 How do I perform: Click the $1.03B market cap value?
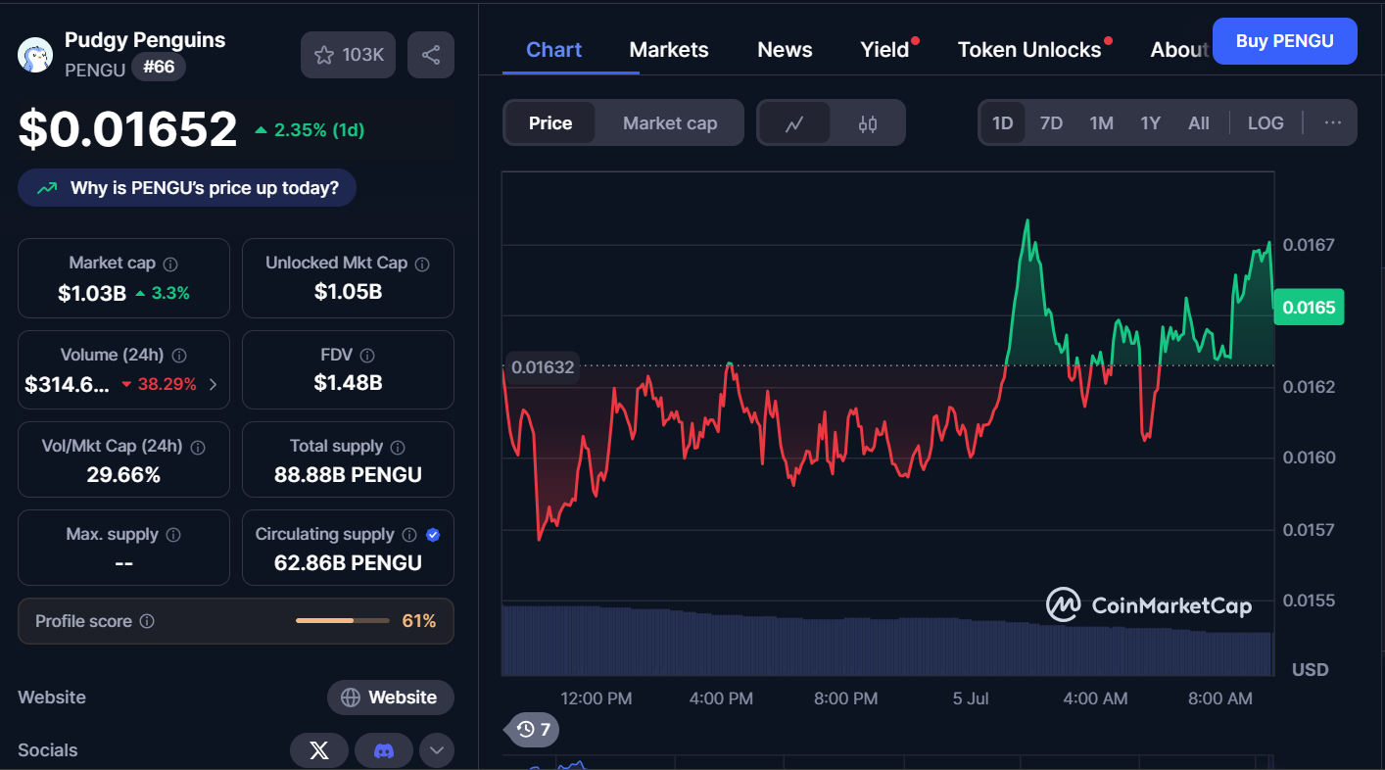pyautogui.click(x=92, y=293)
